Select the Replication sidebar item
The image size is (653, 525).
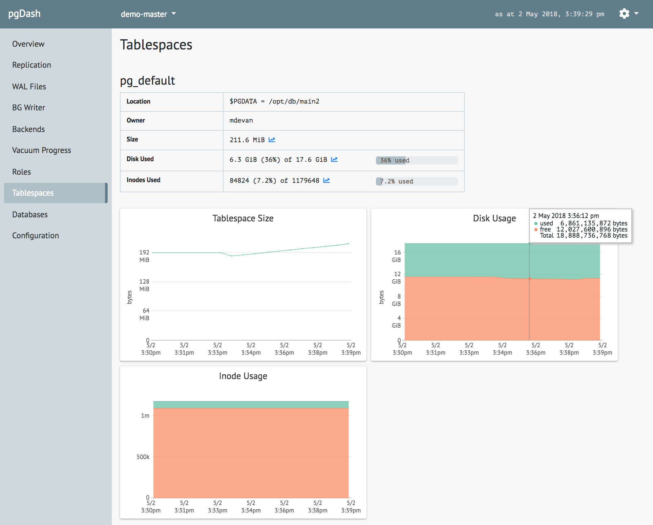pyautogui.click(x=31, y=65)
